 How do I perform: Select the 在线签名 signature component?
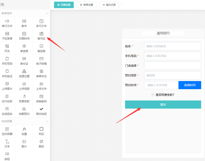[7, 109]
